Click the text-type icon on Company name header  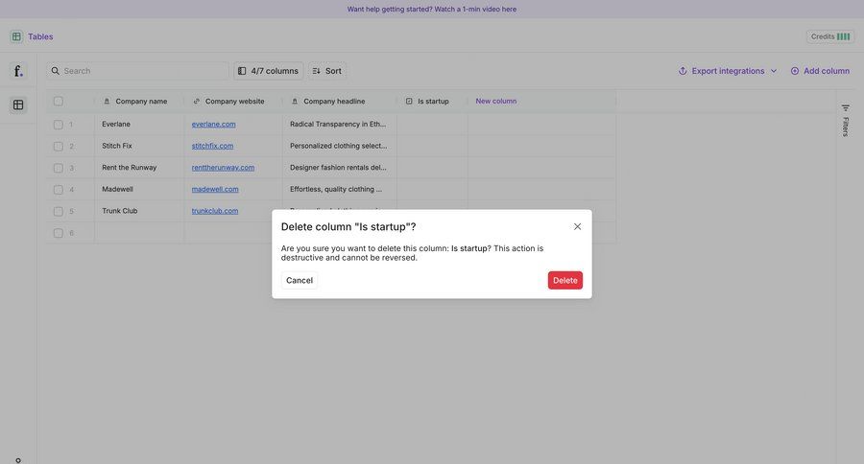click(x=107, y=102)
